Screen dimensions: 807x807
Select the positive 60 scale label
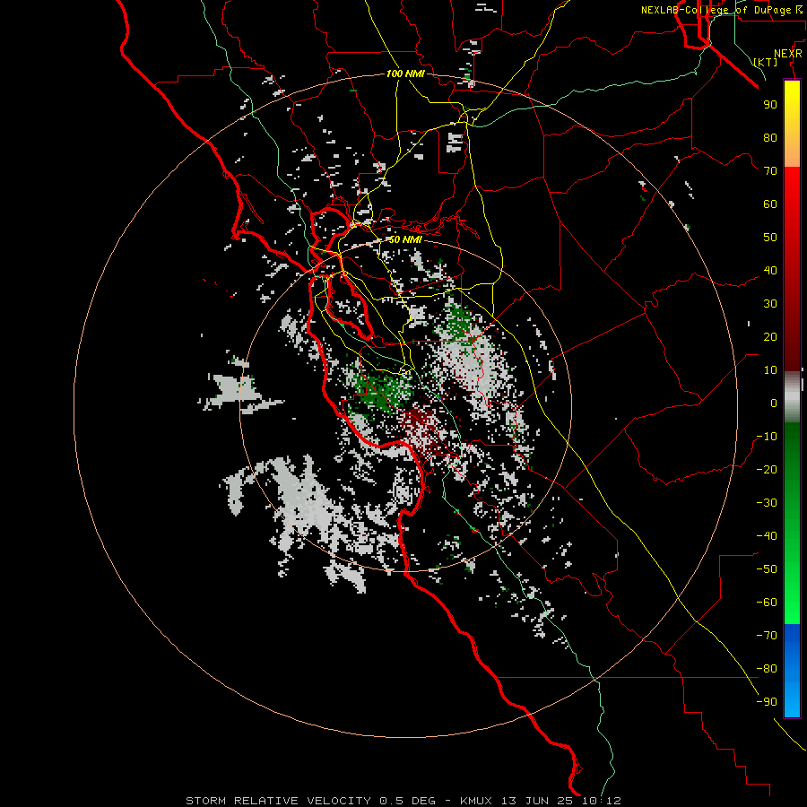point(770,204)
